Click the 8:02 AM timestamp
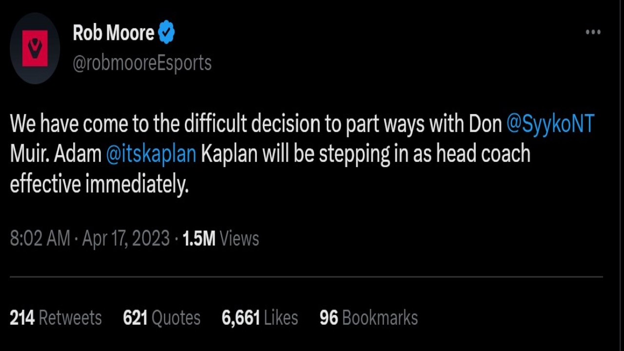This screenshot has height=351, width=624. click(40, 238)
